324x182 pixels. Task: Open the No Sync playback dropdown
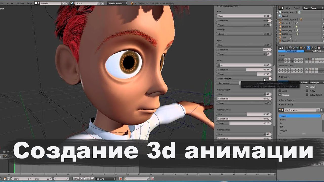pos(106,179)
